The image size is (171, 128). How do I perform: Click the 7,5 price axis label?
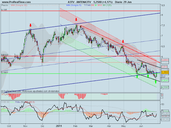[163, 25]
